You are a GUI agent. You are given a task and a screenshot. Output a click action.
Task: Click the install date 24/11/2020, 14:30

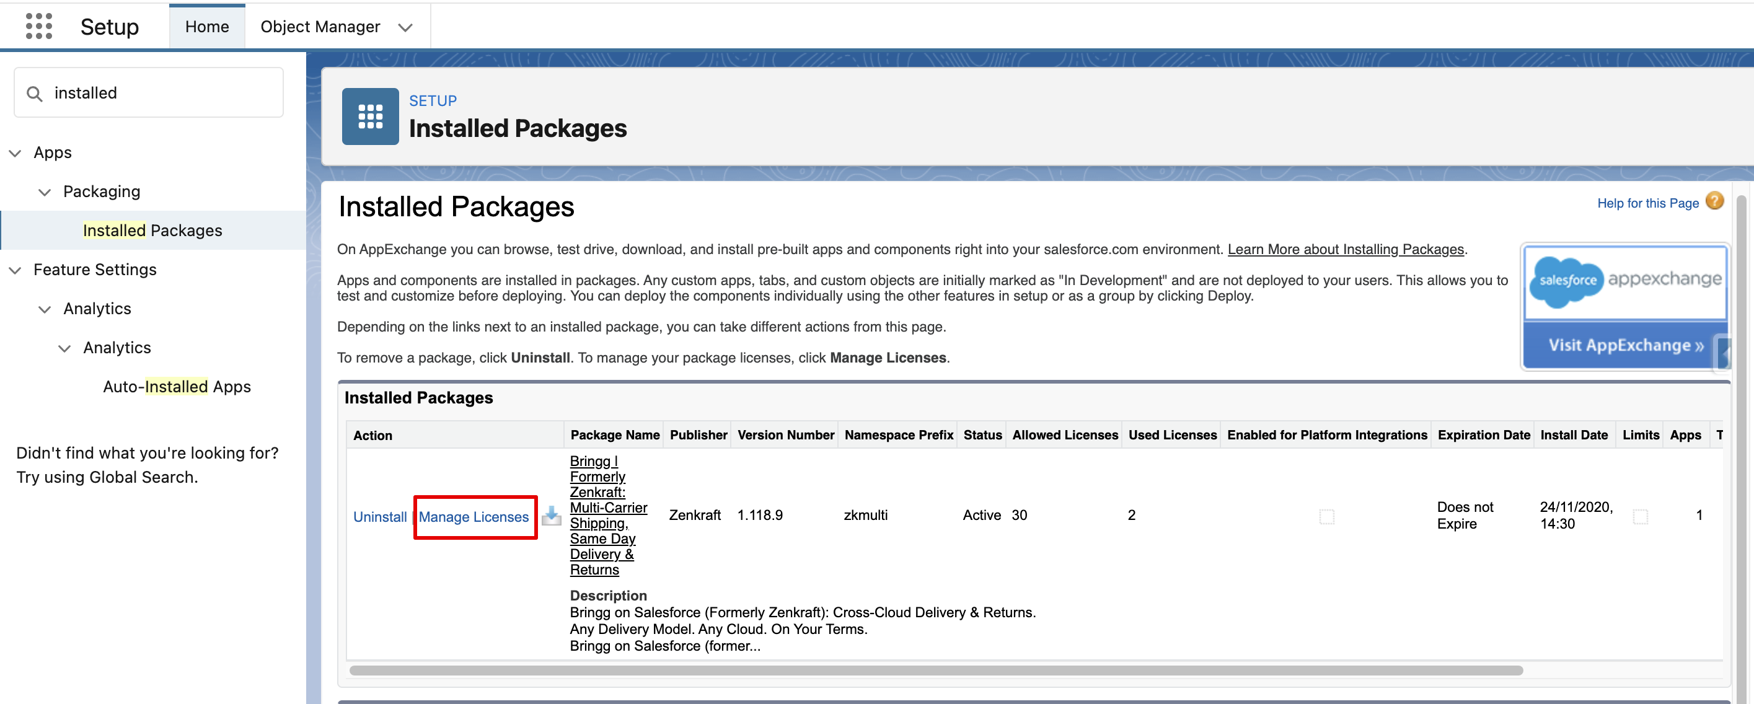click(1576, 516)
